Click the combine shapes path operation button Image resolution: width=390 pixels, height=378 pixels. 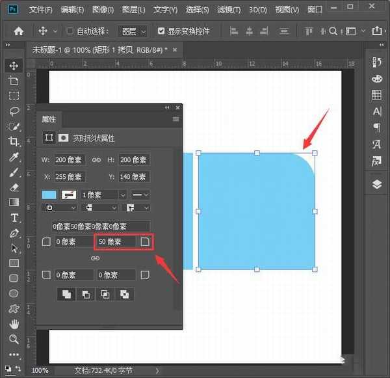[66, 294]
